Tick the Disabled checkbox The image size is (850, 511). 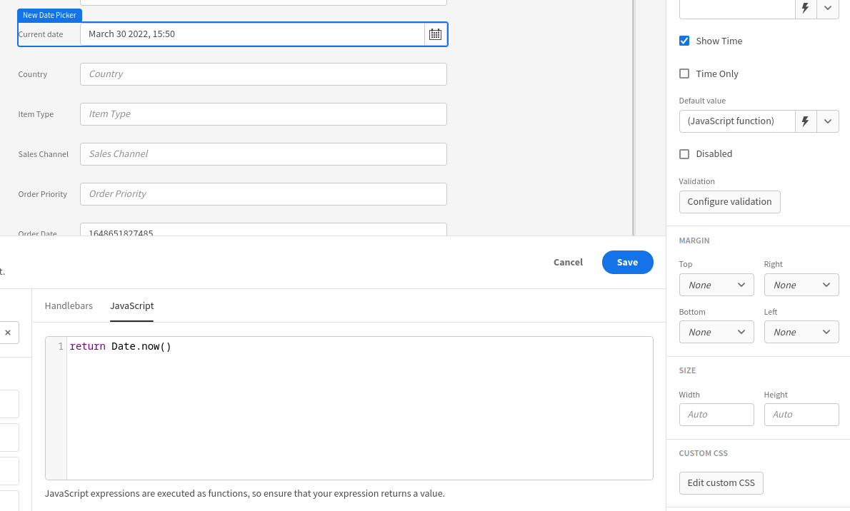[684, 154]
